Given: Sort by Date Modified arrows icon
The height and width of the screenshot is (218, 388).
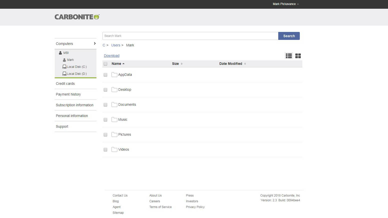Looking at the screenshot, I should click(x=245, y=64).
